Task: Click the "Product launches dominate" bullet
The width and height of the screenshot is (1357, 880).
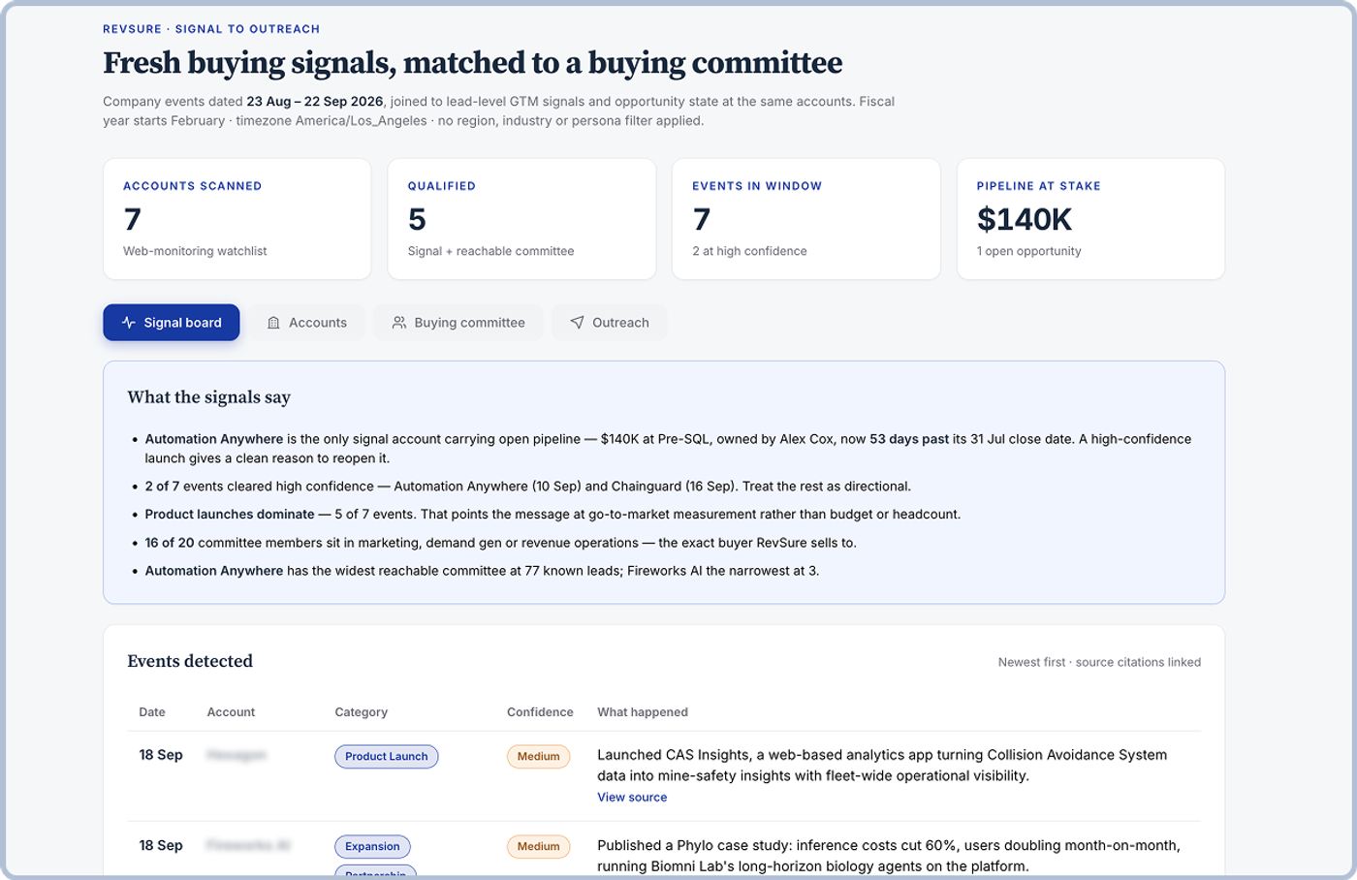Action: [552, 515]
